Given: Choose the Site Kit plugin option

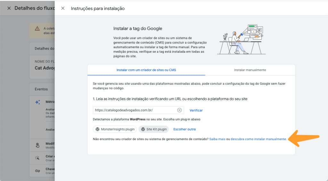Looking at the screenshot, I should click(154, 129).
